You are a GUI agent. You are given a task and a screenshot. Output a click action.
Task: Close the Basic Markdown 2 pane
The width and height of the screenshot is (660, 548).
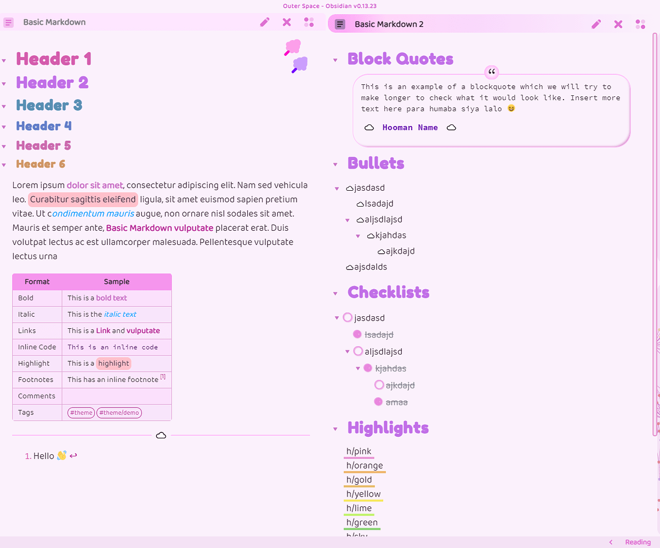618,24
